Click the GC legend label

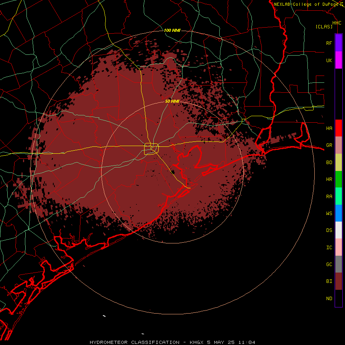coord(329,264)
